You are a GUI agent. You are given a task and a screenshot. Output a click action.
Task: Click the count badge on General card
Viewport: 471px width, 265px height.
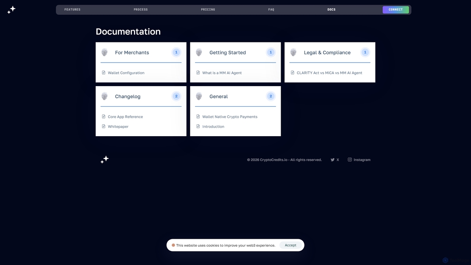pyautogui.click(x=271, y=96)
